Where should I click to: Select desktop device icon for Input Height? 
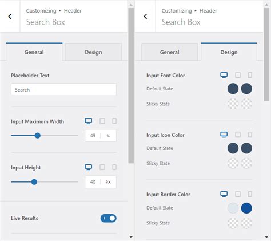click(x=89, y=167)
